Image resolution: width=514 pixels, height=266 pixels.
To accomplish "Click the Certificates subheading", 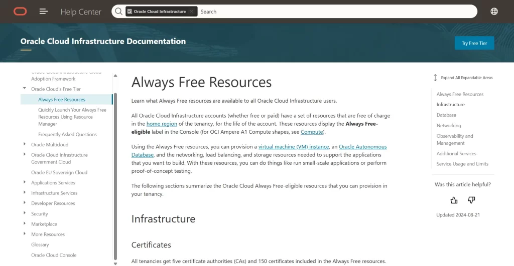I will point(151,245).
